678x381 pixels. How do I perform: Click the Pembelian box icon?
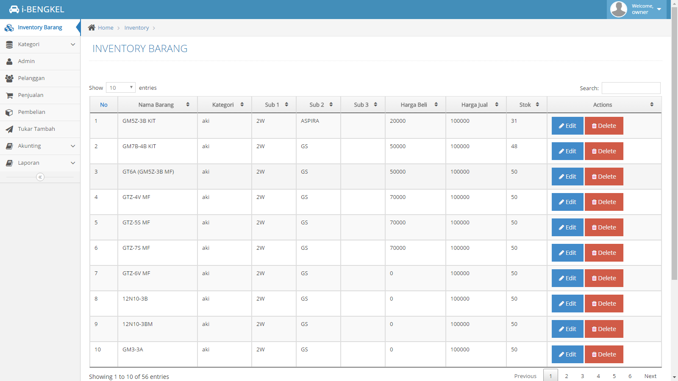[x=9, y=112]
